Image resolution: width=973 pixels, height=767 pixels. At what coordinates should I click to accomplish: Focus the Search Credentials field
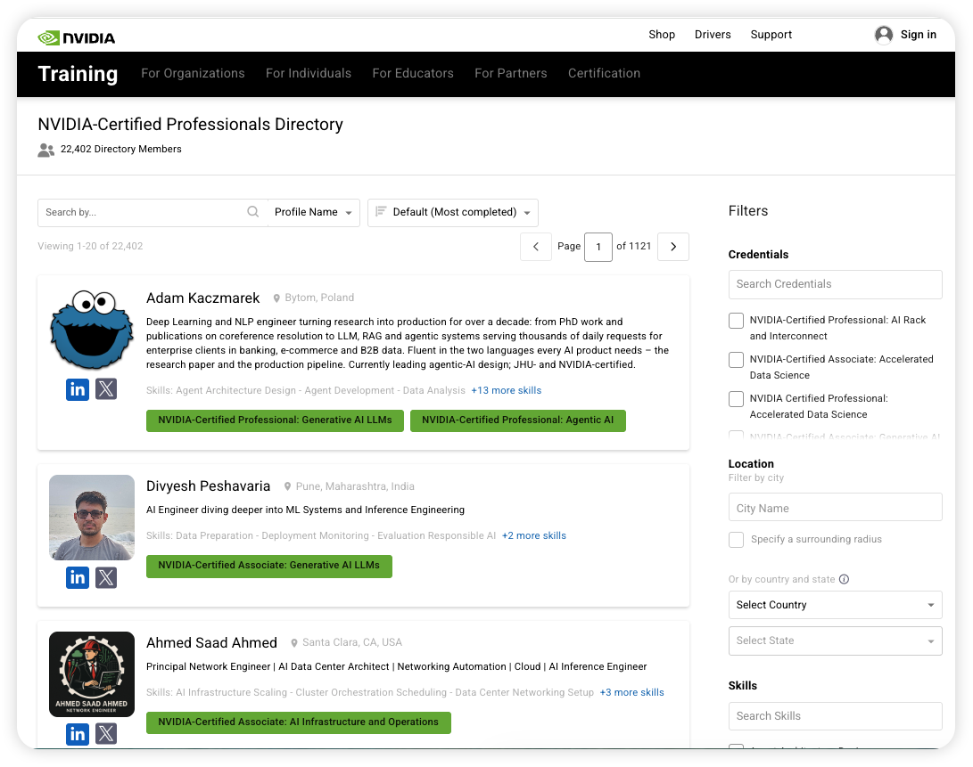coord(836,284)
